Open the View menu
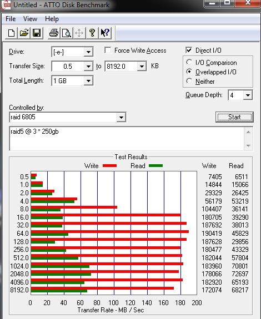 pyautogui.click(x=30, y=19)
